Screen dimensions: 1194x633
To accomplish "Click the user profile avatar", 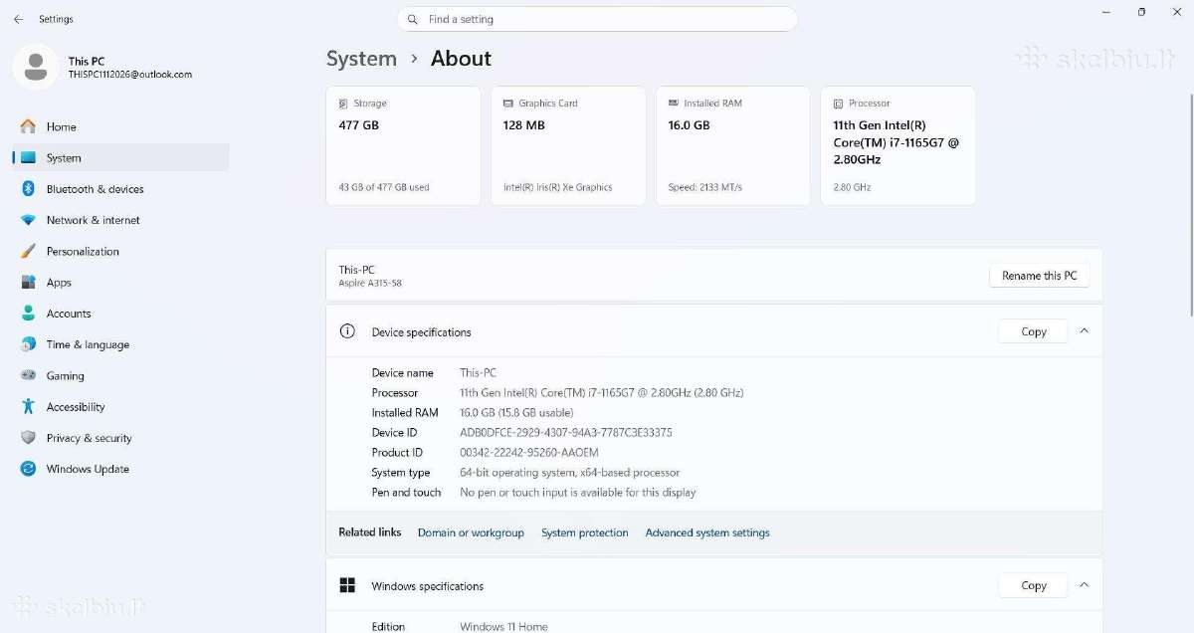I will coord(36,67).
